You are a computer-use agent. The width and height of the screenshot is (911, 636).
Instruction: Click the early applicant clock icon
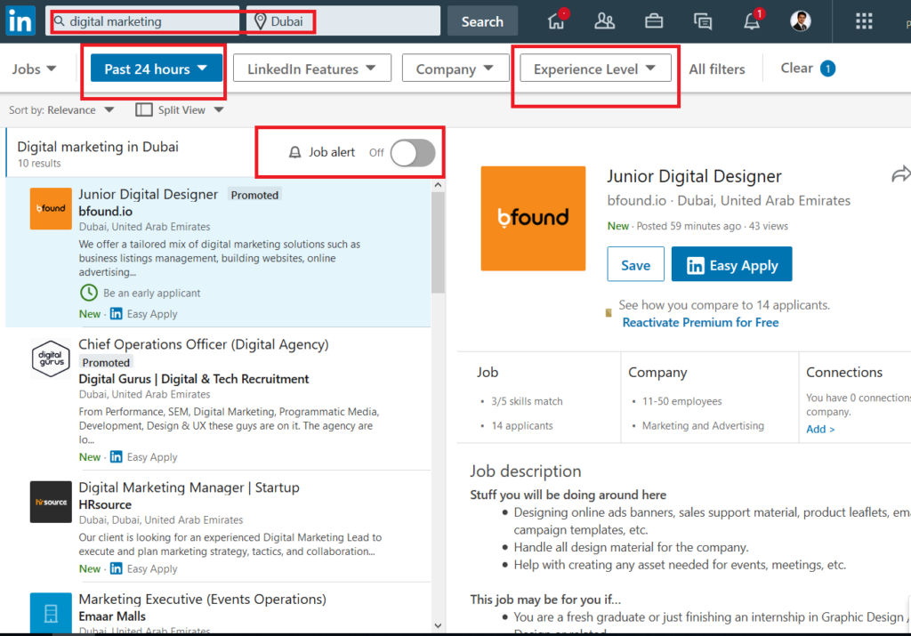pos(88,293)
